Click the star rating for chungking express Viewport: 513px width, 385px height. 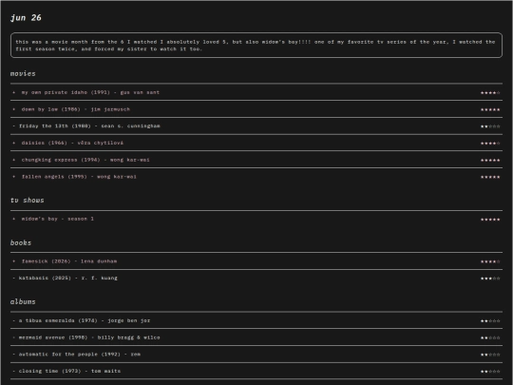tap(490, 161)
